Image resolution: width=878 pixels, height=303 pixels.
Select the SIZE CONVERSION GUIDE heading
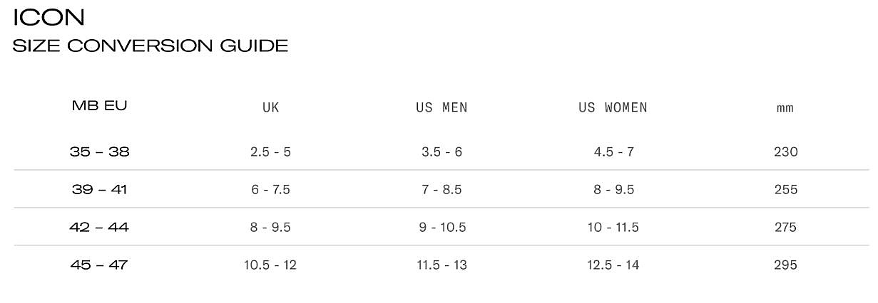click(150, 46)
